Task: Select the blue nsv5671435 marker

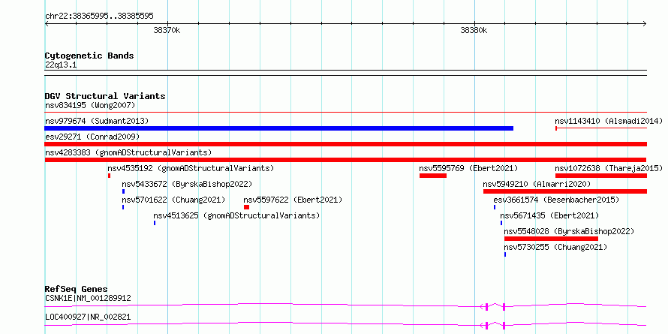Action: [501, 223]
